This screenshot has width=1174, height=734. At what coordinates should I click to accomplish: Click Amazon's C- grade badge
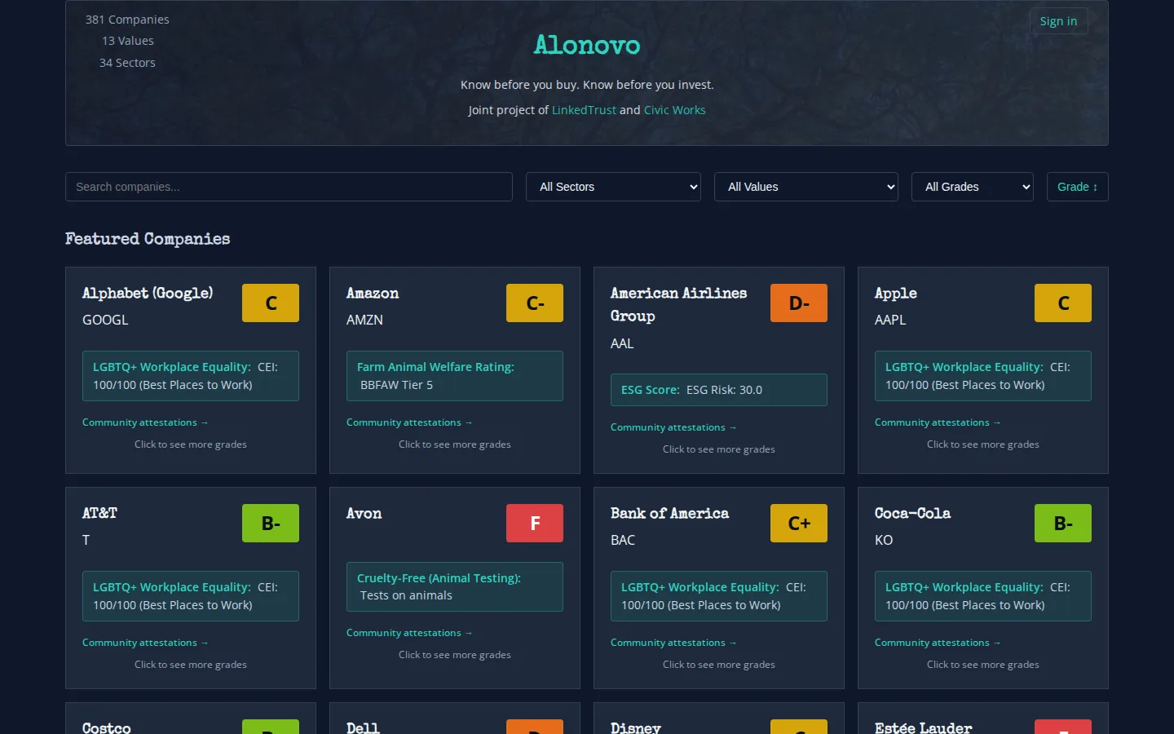click(535, 303)
